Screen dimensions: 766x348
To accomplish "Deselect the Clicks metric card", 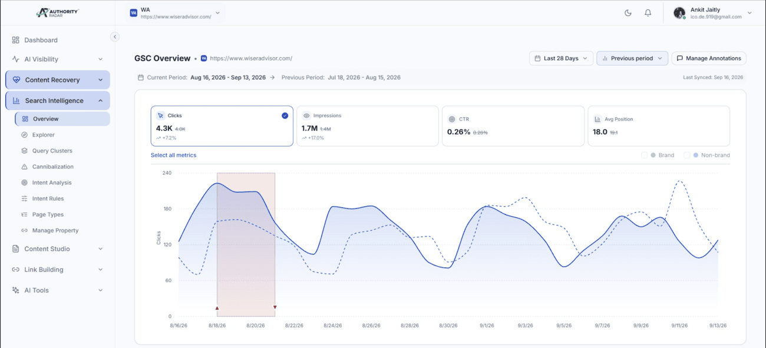I will 222,126.
